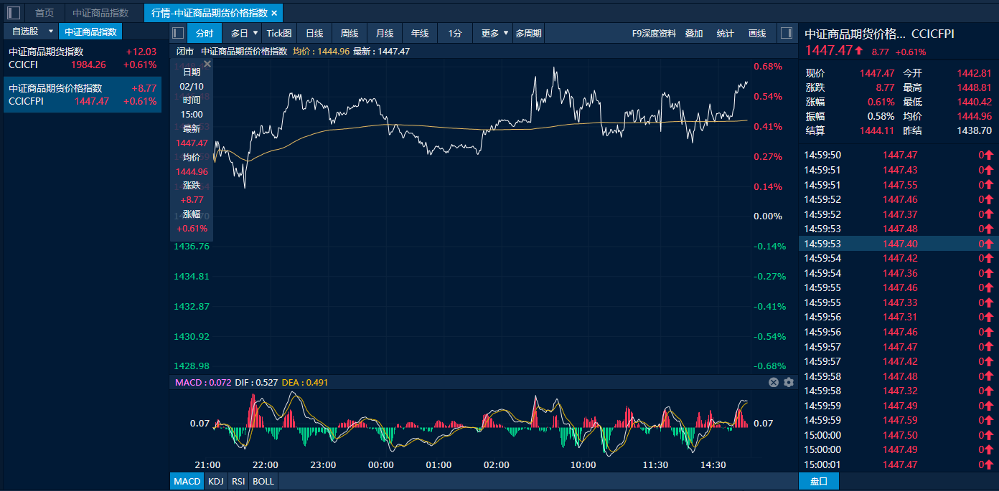The height and width of the screenshot is (491, 999).
Task: Open MACD settings gear
Action: pos(789,382)
